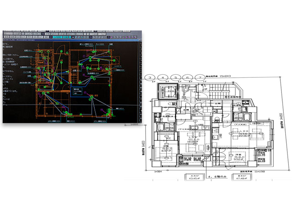This screenshot has height=220, width=294.
Task: Click the Aタイプ 43.45㎡ label box
Action: pos(194,177)
